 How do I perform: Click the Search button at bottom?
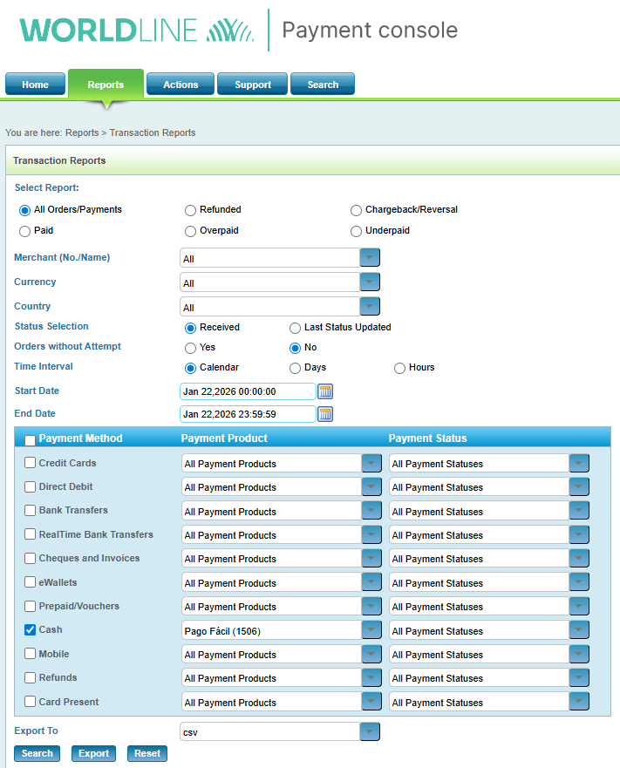point(37,753)
